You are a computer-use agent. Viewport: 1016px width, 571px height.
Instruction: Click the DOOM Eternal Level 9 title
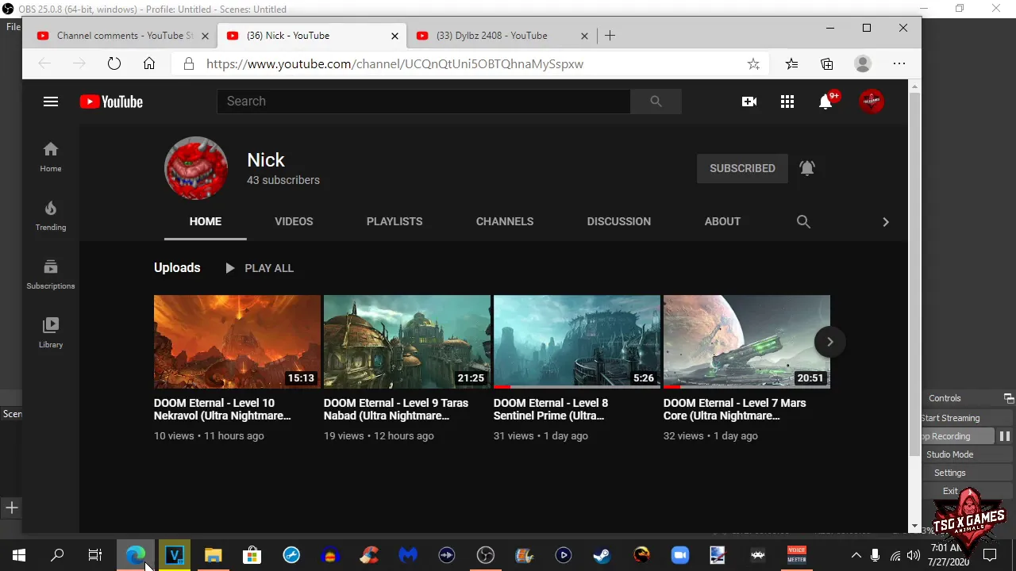pyautogui.click(x=396, y=409)
